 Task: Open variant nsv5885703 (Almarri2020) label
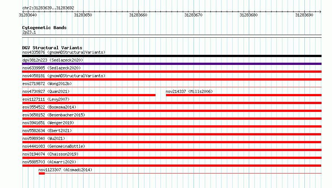tap(49, 162)
